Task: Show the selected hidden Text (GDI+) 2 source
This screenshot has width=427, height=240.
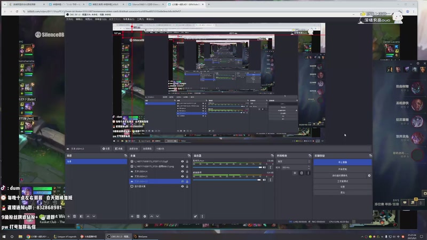Action: (x=183, y=181)
